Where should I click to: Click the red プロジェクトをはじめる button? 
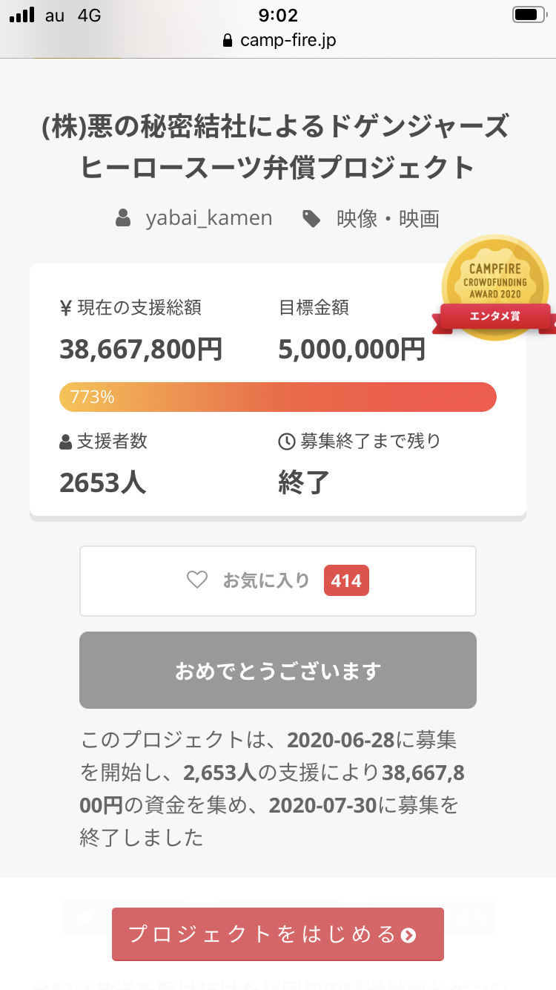277,934
